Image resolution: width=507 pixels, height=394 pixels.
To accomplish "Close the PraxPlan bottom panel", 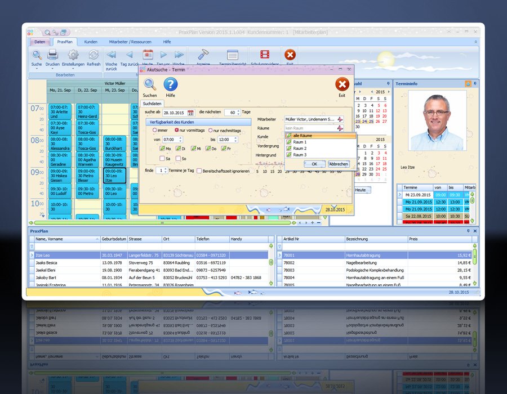I will pos(475,231).
